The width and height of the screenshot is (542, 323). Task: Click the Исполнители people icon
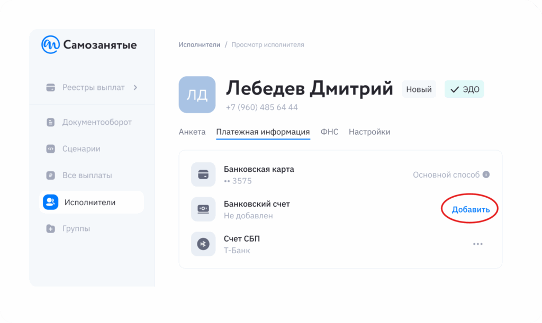51,202
